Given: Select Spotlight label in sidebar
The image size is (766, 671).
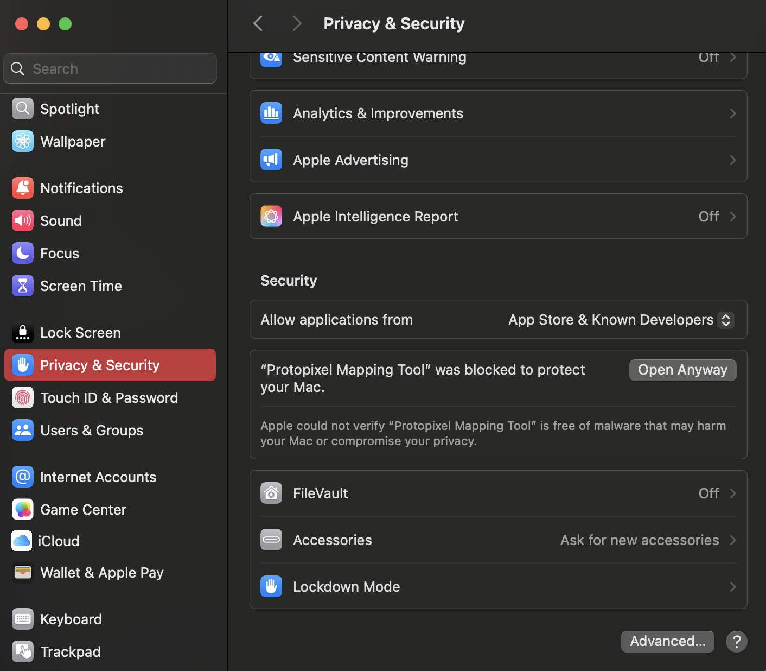Looking at the screenshot, I should point(69,109).
